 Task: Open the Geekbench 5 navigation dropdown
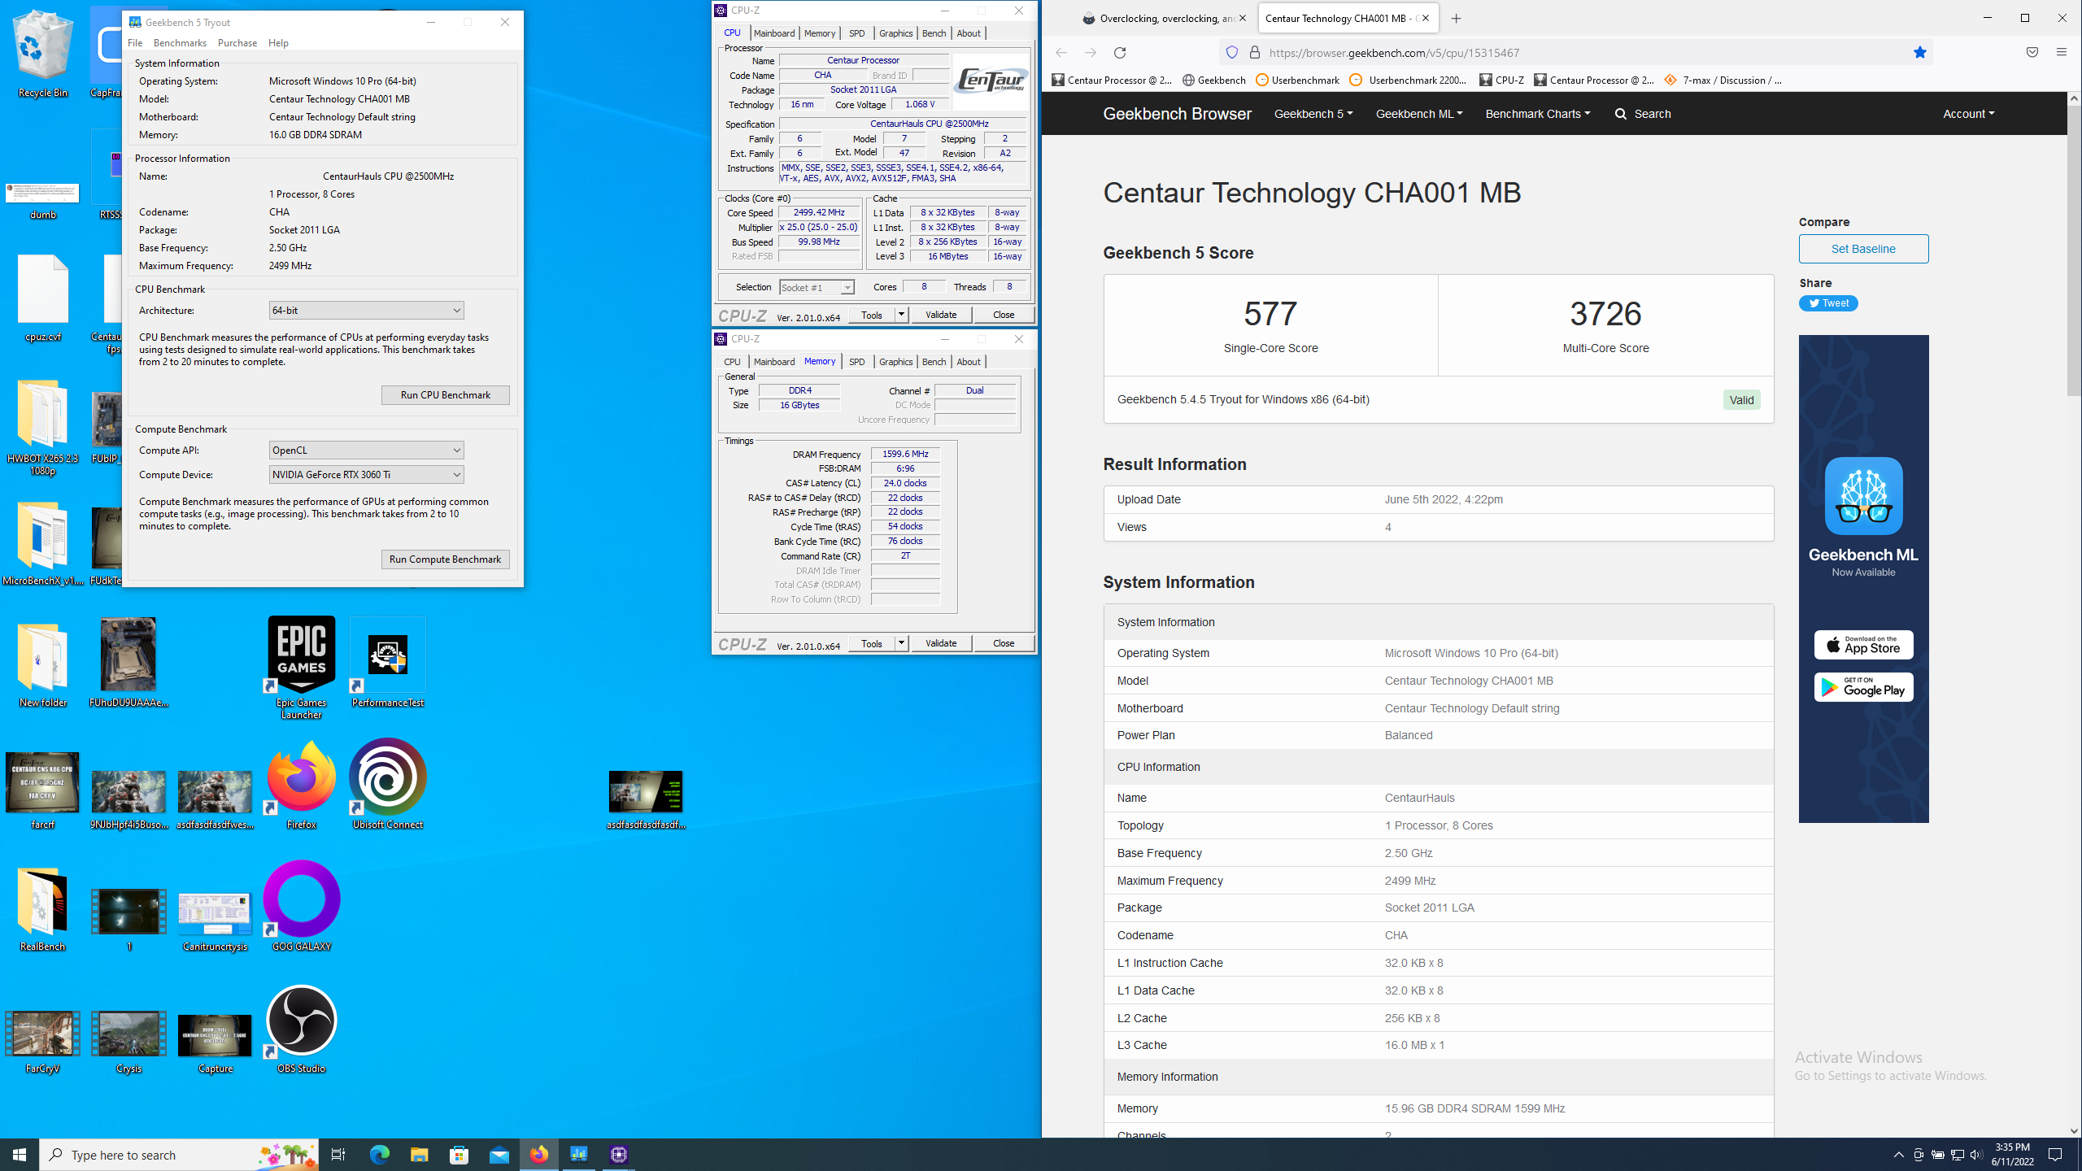tap(1313, 114)
